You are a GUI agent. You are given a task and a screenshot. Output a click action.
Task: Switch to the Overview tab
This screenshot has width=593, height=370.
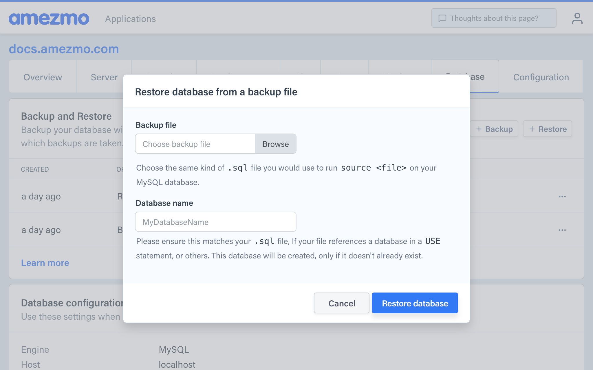click(x=43, y=77)
